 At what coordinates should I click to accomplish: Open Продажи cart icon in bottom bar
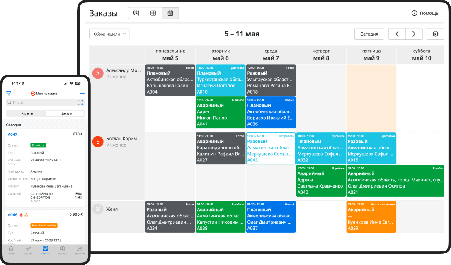(x=78, y=250)
